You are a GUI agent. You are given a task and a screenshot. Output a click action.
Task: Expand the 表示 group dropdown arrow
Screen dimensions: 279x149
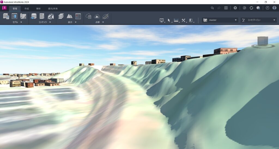[x=76, y=22]
